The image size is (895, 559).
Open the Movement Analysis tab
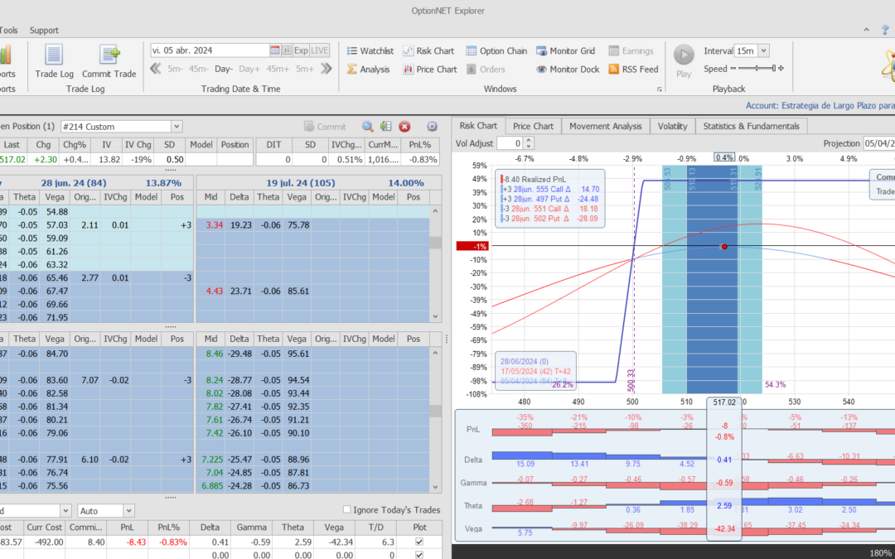tap(605, 126)
